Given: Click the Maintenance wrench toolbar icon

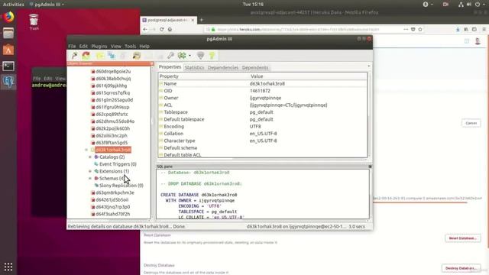Looking at the screenshot, I should 170,56.
